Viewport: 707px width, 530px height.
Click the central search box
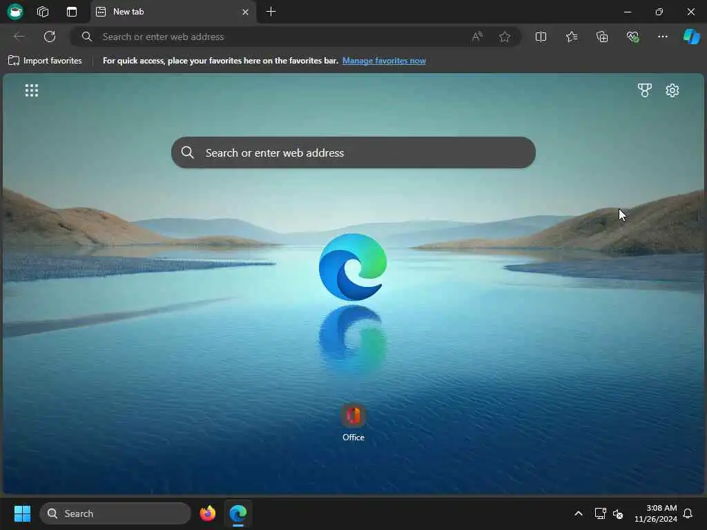point(353,153)
